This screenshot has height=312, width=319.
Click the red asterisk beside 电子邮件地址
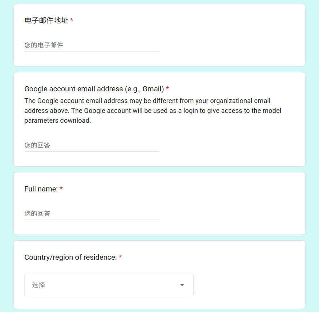click(72, 20)
